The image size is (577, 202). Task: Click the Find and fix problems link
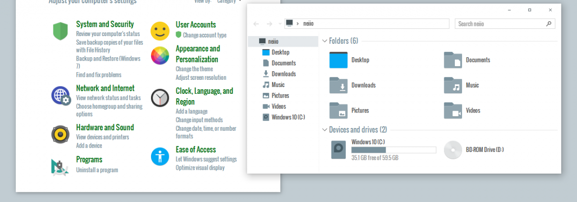99,75
